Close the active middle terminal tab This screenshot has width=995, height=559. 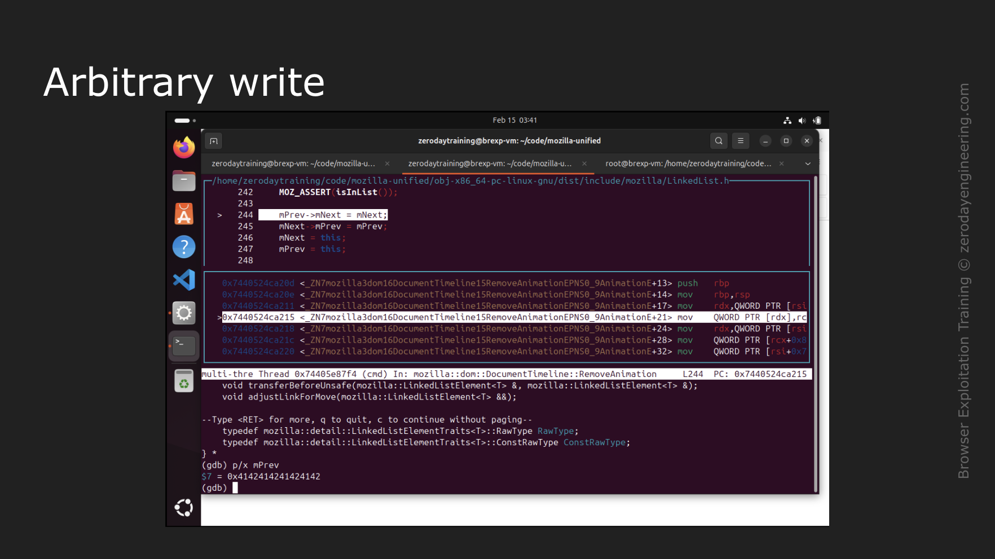tap(584, 163)
